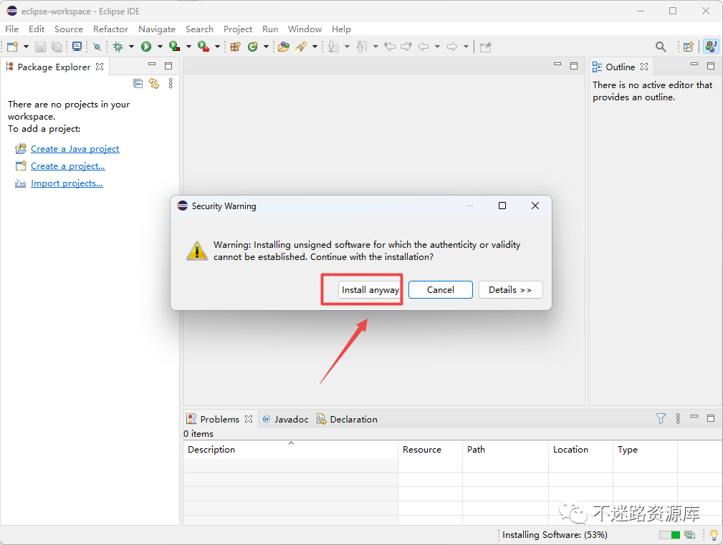The width and height of the screenshot is (723, 545).
Task: Click the green Run button icon
Action: click(x=146, y=47)
